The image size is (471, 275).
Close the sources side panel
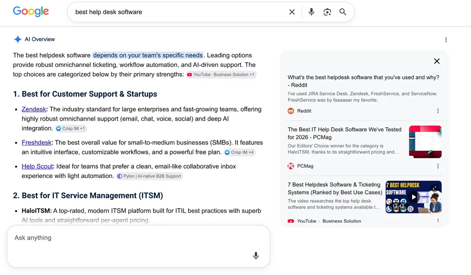(437, 61)
